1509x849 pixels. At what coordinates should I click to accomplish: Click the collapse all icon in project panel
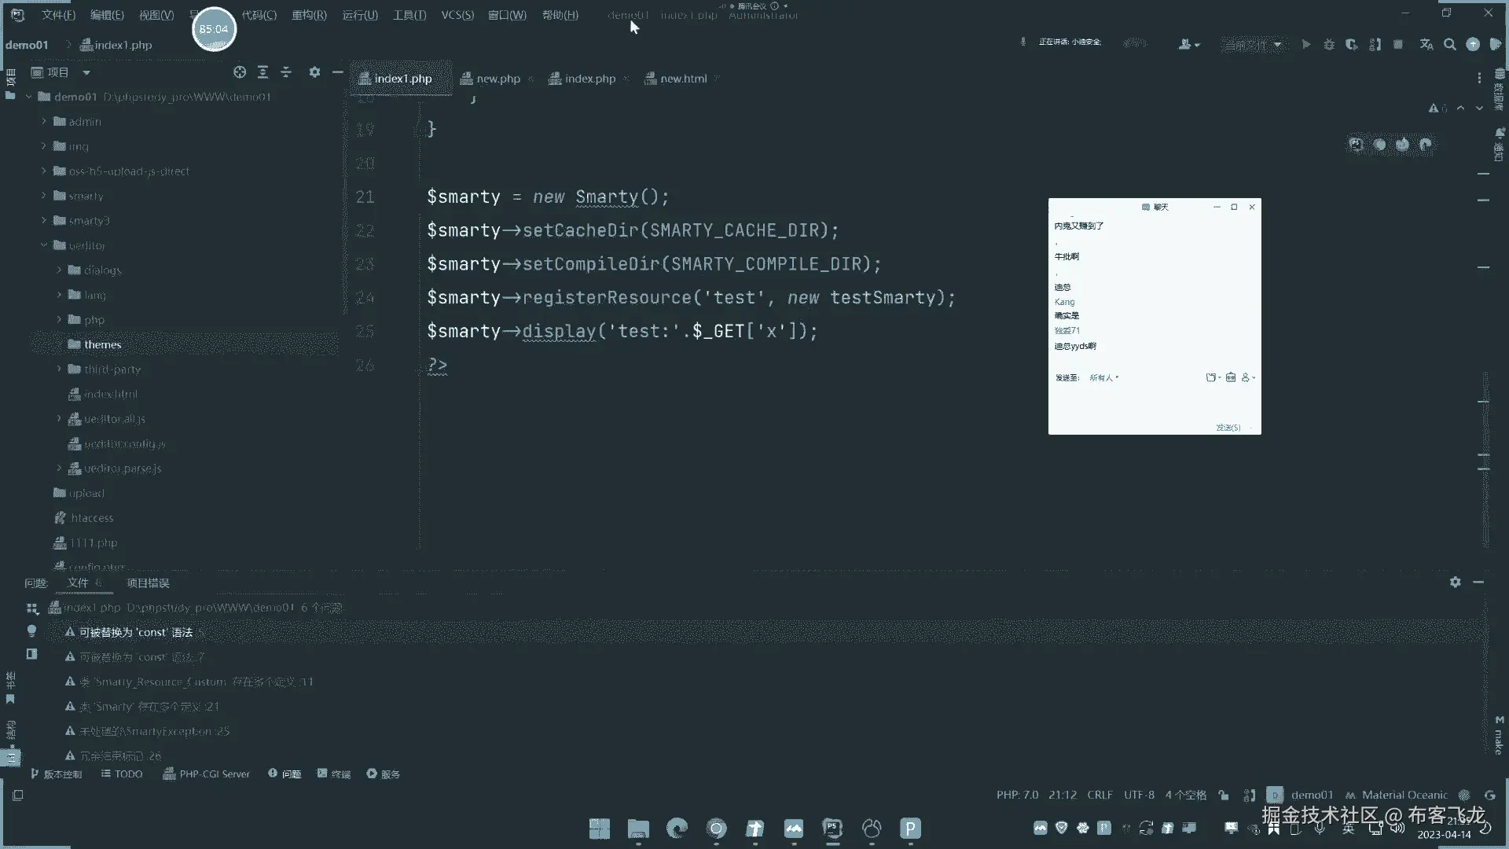(x=286, y=72)
